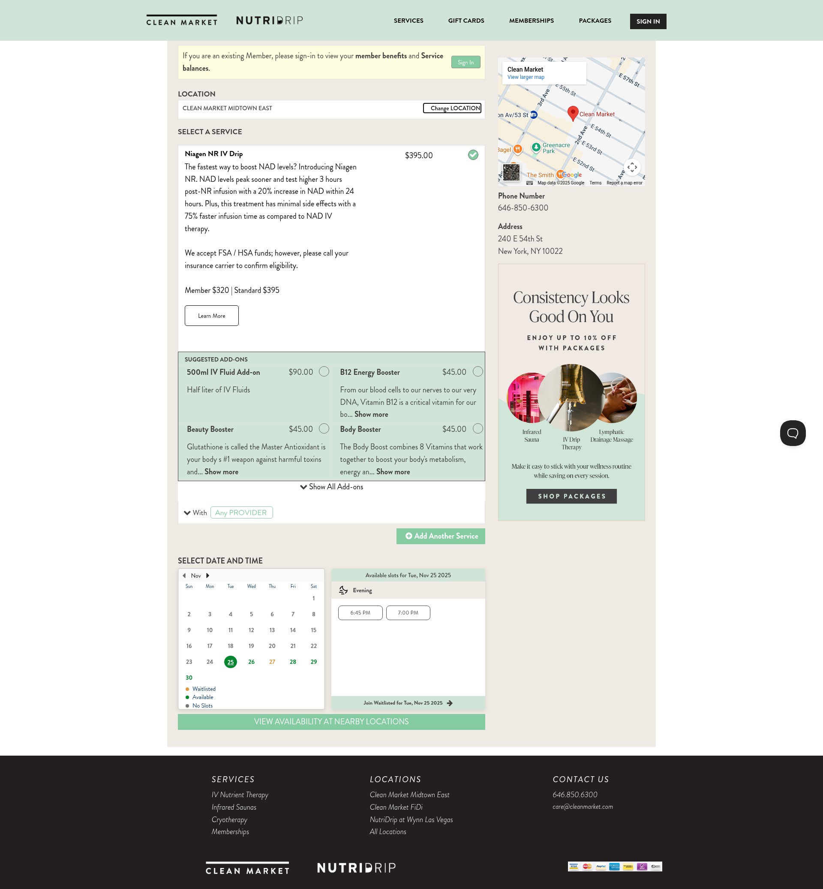Click the IV Drip Therapy circle image
Image resolution: width=823 pixels, height=889 pixels.
pyautogui.click(x=571, y=398)
